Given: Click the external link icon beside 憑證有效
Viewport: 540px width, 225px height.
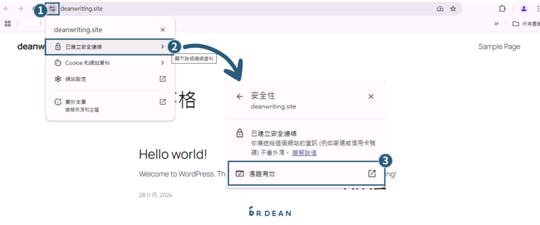Looking at the screenshot, I should tap(372, 174).
